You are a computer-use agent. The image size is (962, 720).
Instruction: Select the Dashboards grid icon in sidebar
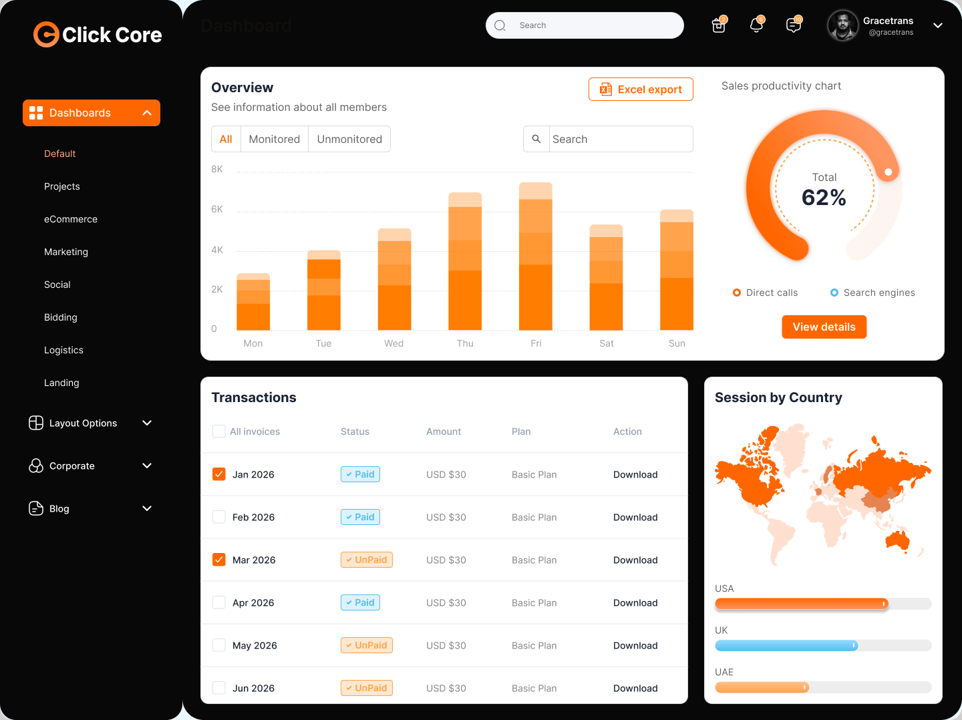coord(36,112)
